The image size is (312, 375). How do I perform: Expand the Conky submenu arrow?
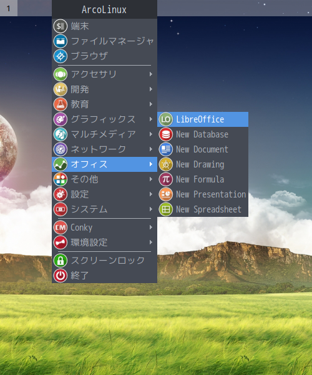coord(151,227)
